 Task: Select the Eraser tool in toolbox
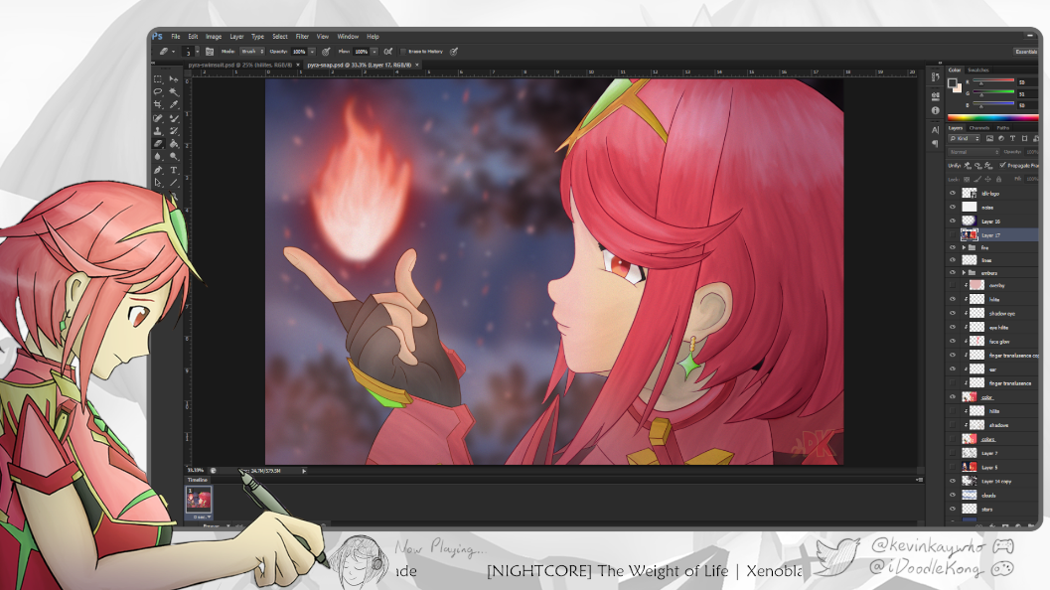coord(158,143)
